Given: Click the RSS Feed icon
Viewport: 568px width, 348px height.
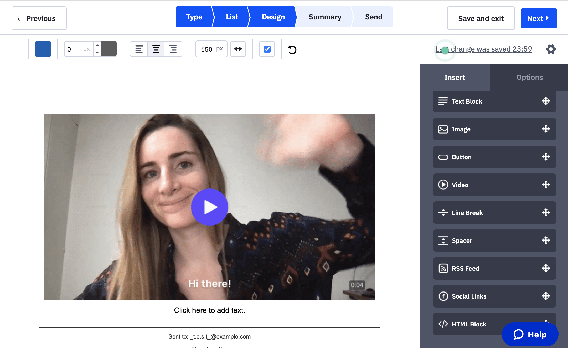Looking at the screenshot, I should pyautogui.click(x=443, y=268).
